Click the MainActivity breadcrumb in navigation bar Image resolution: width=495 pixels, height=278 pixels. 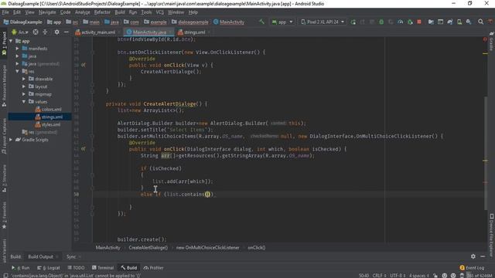point(229,22)
